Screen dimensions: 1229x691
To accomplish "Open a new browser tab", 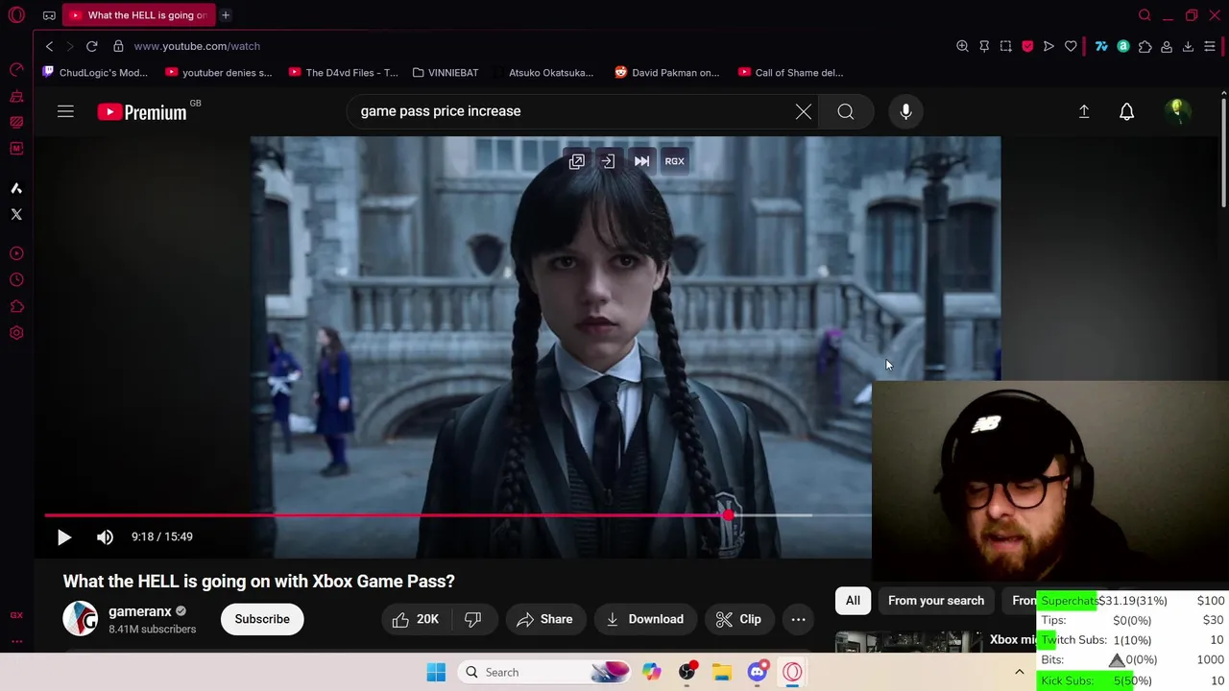I will click(x=226, y=15).
